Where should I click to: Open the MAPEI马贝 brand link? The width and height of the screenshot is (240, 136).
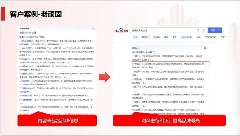pyautogui.click(x=26, y=48)
